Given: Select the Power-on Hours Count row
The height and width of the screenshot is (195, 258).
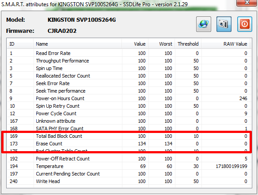Looking at the screenshot, I should coord(129,98).
